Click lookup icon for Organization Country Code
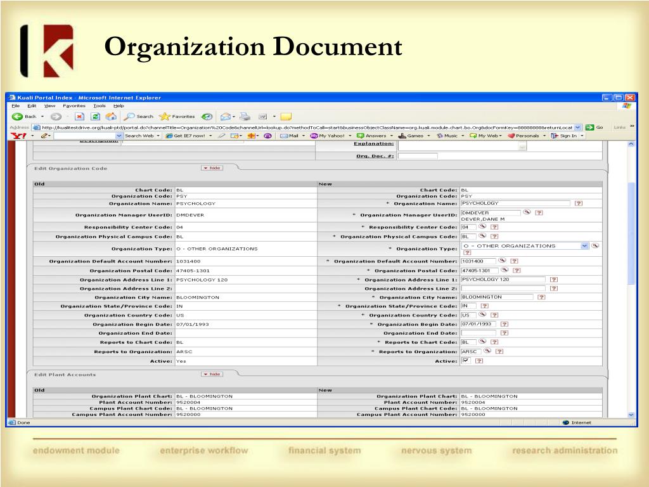Viewport: 649px width, 487px height. [x=482, y=315]
